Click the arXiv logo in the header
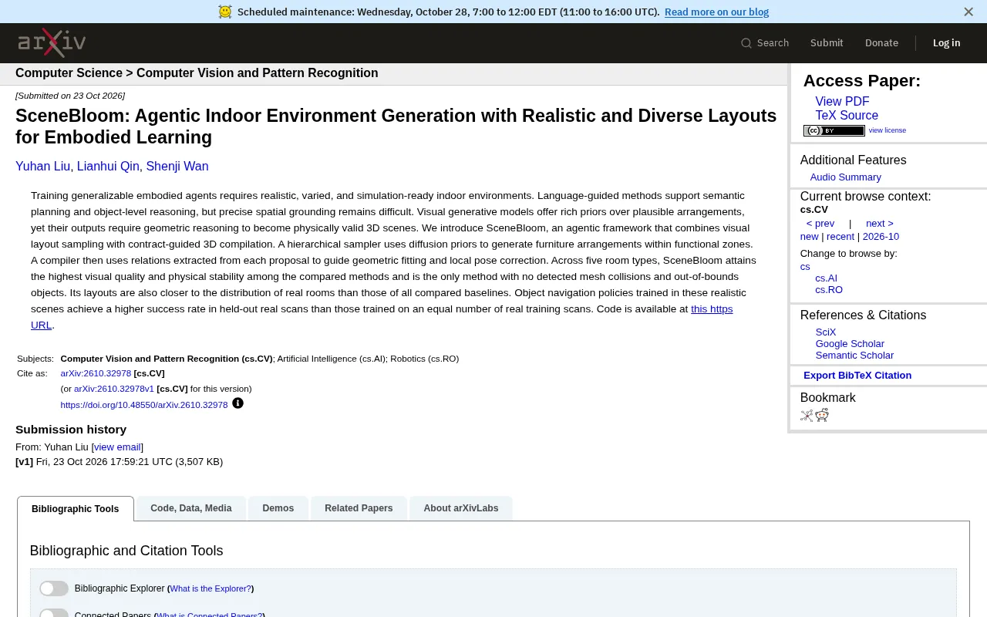Screen dimensions: 987x617 click(x=52, y=42)
